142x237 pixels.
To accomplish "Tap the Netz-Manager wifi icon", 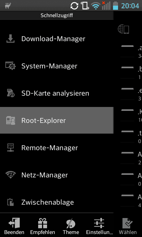I will [x=10, y=175].
